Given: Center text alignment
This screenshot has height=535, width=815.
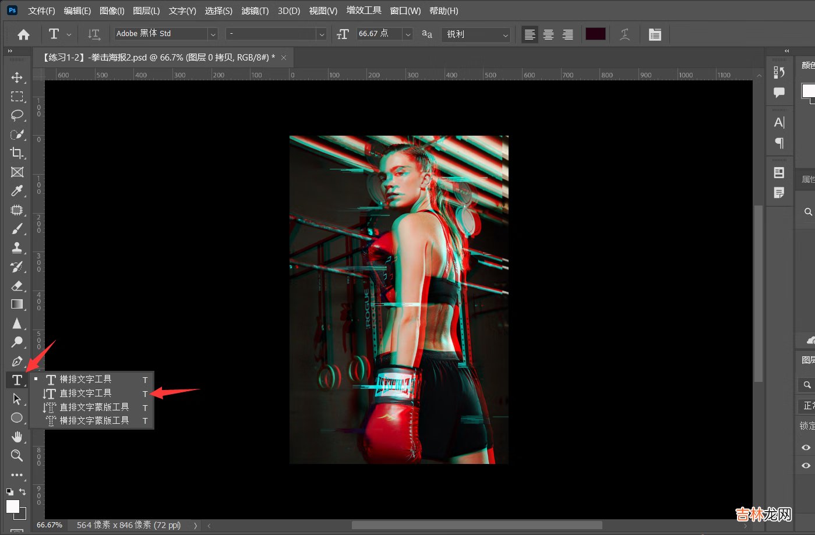Looking at the screenshot, I should (548, 34).
